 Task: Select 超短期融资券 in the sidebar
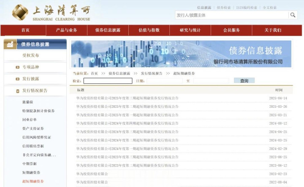[x=33, y=181]
